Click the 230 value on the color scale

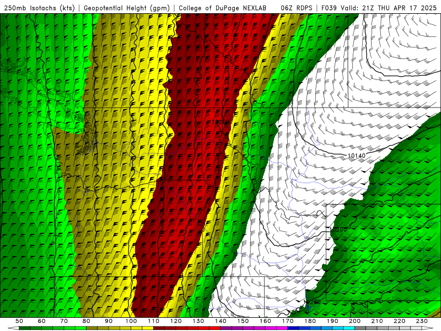click(422, 321)
